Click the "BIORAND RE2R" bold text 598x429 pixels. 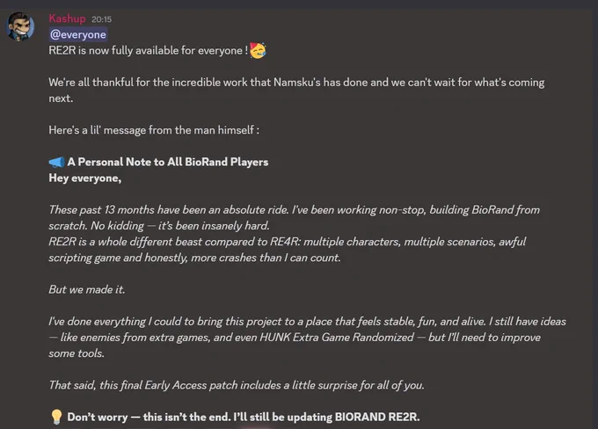pos(376,417)
